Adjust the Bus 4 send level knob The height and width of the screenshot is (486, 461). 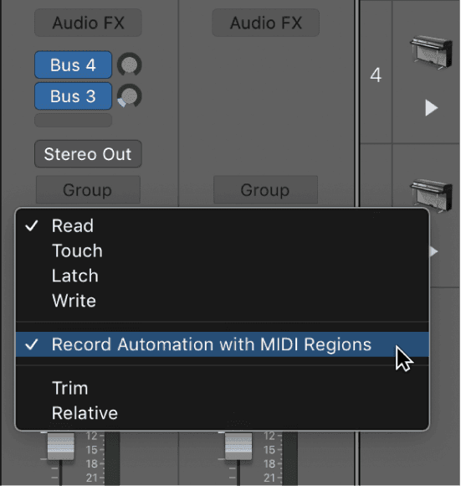click(x=130, y=65)
